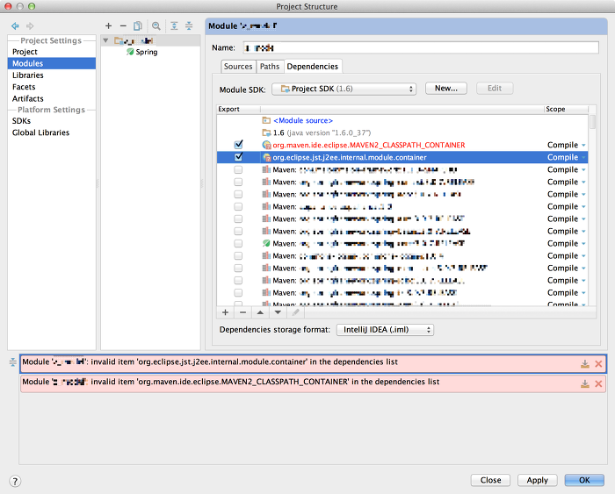Switch to the Paths tab
The height and width of the screenshot is (494, 615).
270,67
